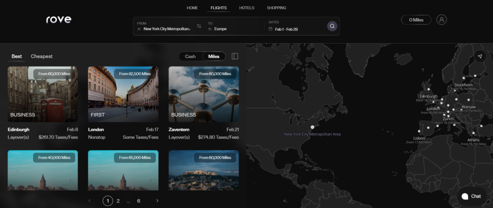This screenshot has height=208, width=493.
Task: Switch pricing to Cash
Action: pyautogui.click(x=190, y=57)
